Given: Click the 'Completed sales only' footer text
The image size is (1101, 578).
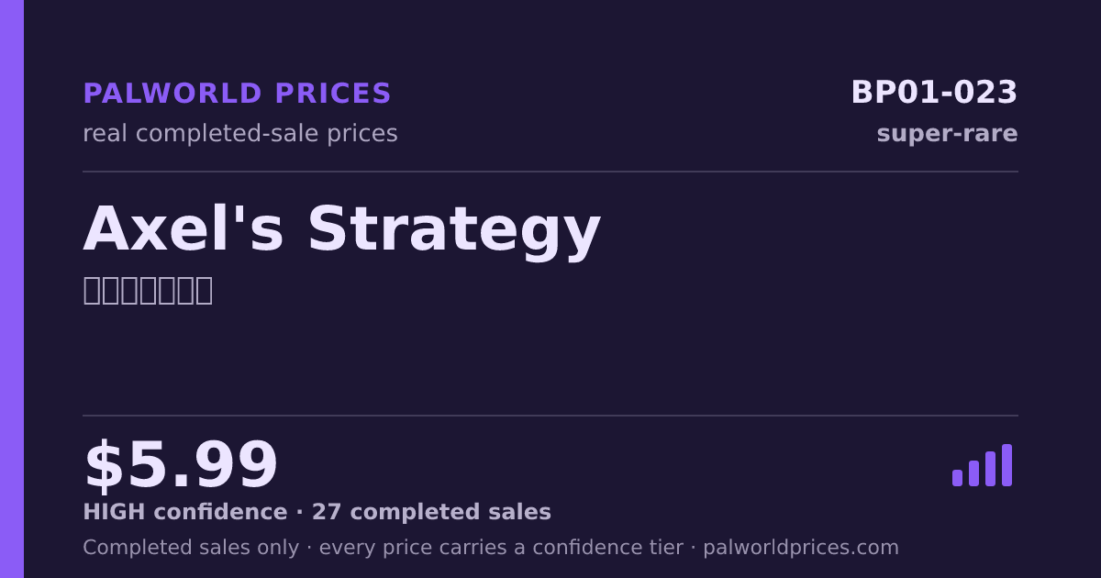Looking at the screenshot, I should tap(191, 548).
